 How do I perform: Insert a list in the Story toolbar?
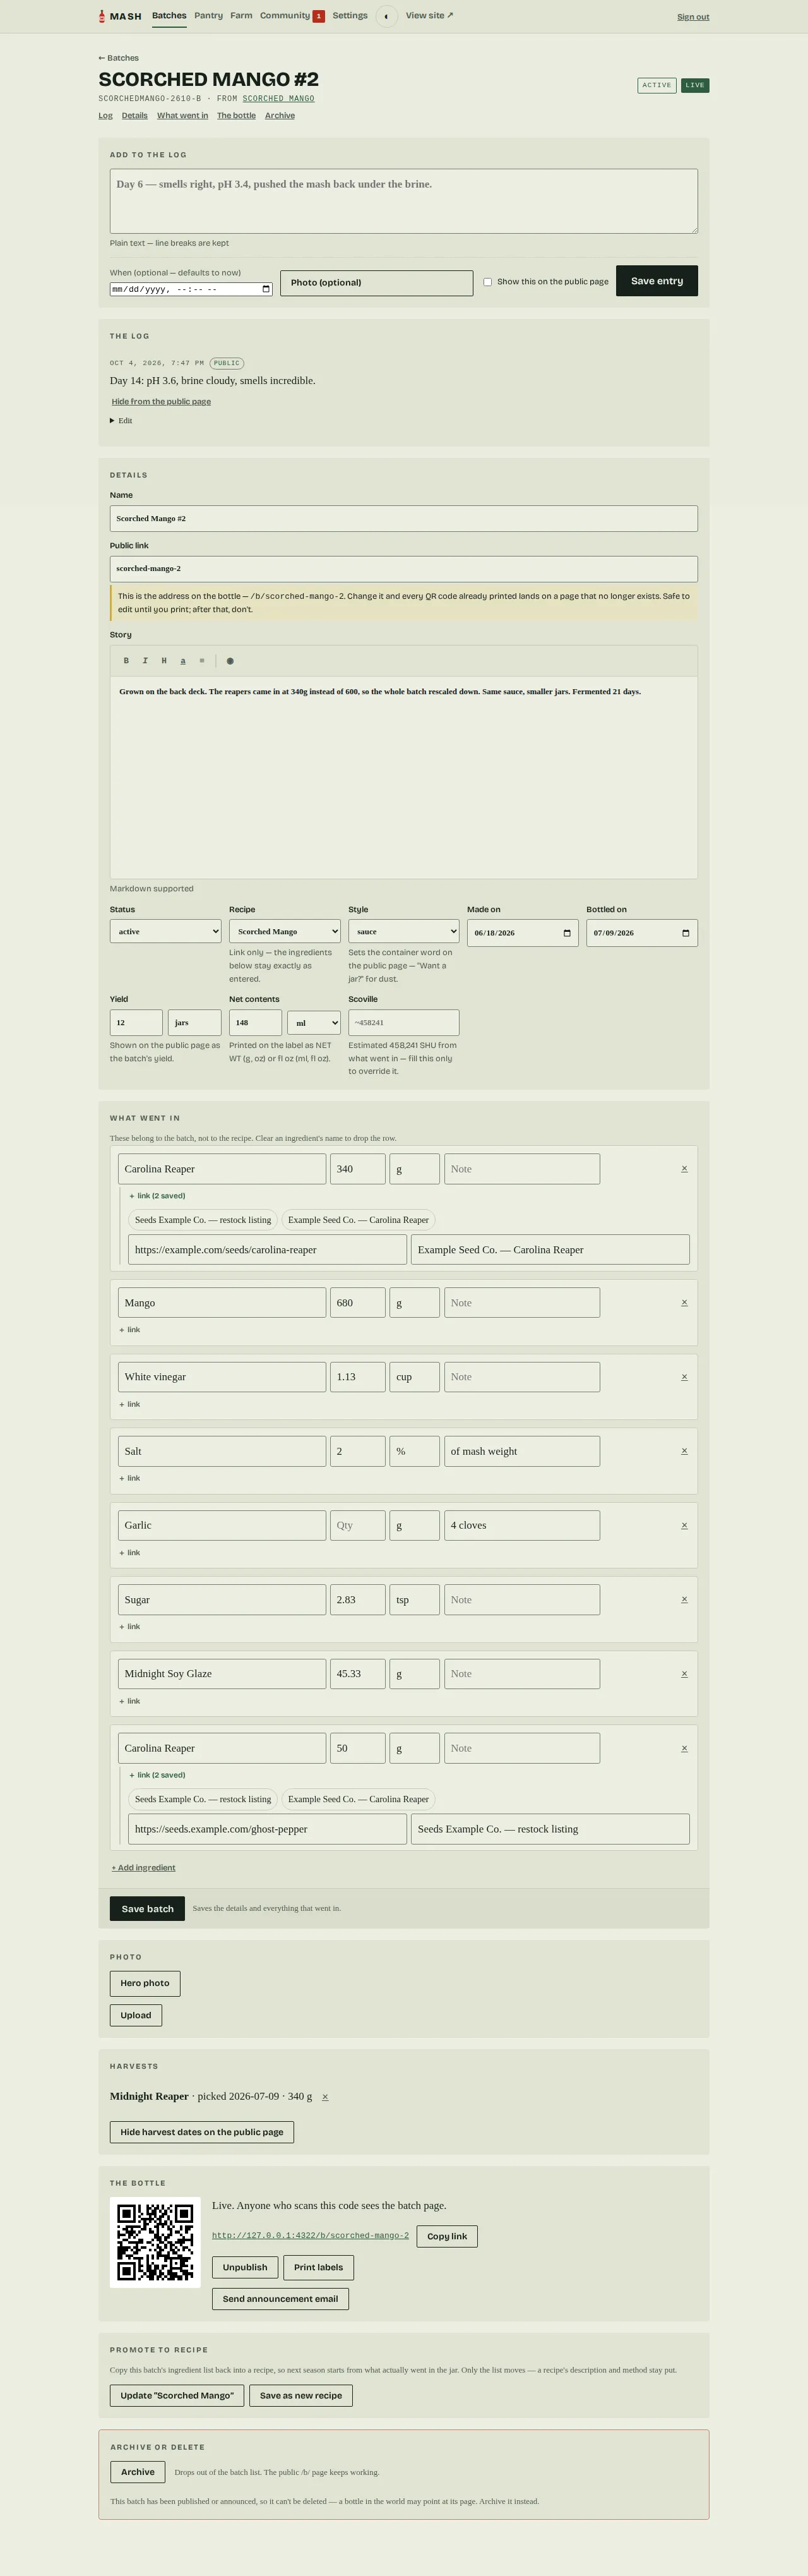202,661
